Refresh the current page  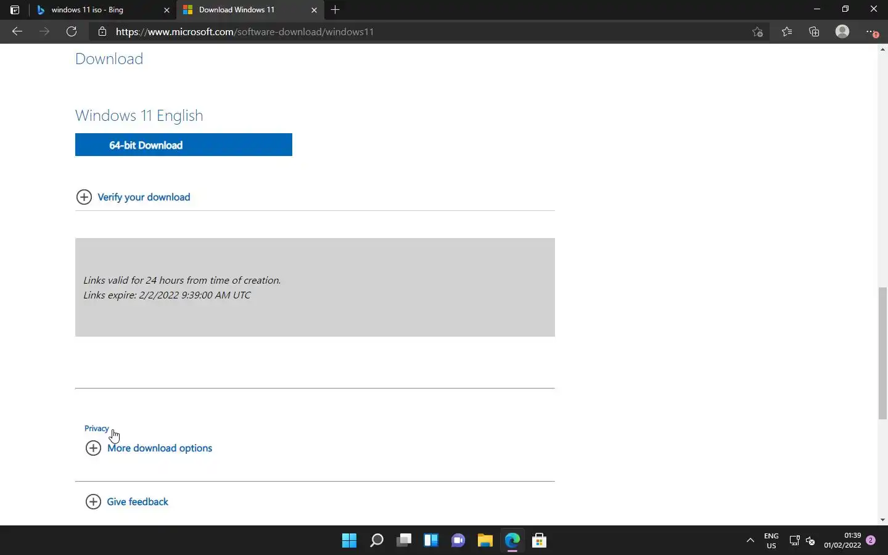72,31
